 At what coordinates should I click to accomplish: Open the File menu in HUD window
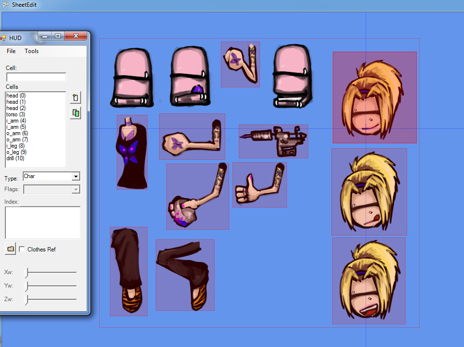(x=11, y=51)
